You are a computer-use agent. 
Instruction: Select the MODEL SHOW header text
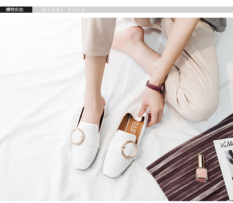pos(64,10)
